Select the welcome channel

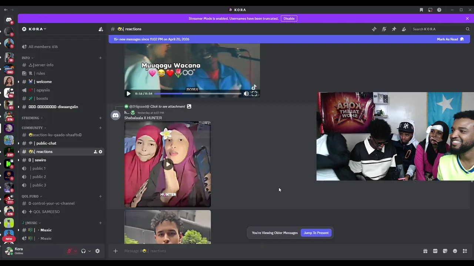tap(62, 82)
